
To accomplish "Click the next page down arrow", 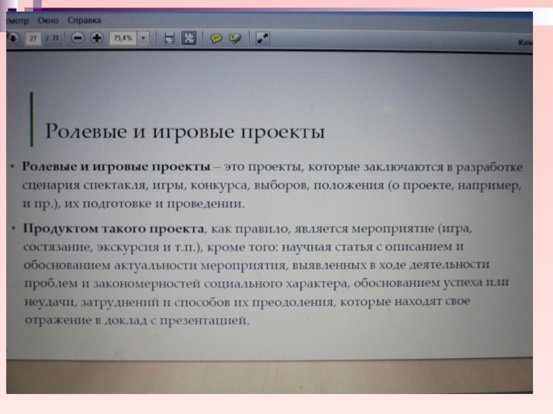I will point(11,39).
